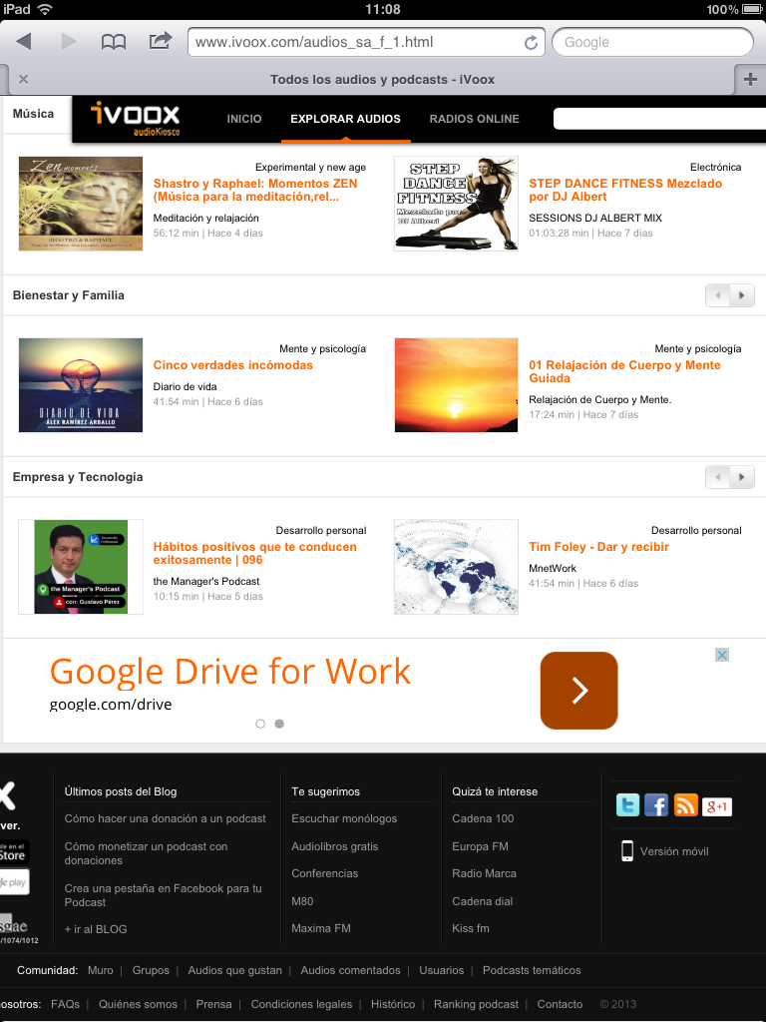Click the Safari URL address field

(366, 42)
